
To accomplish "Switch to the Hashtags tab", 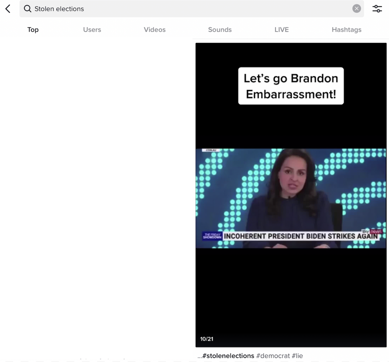I will tap(346, 30).
